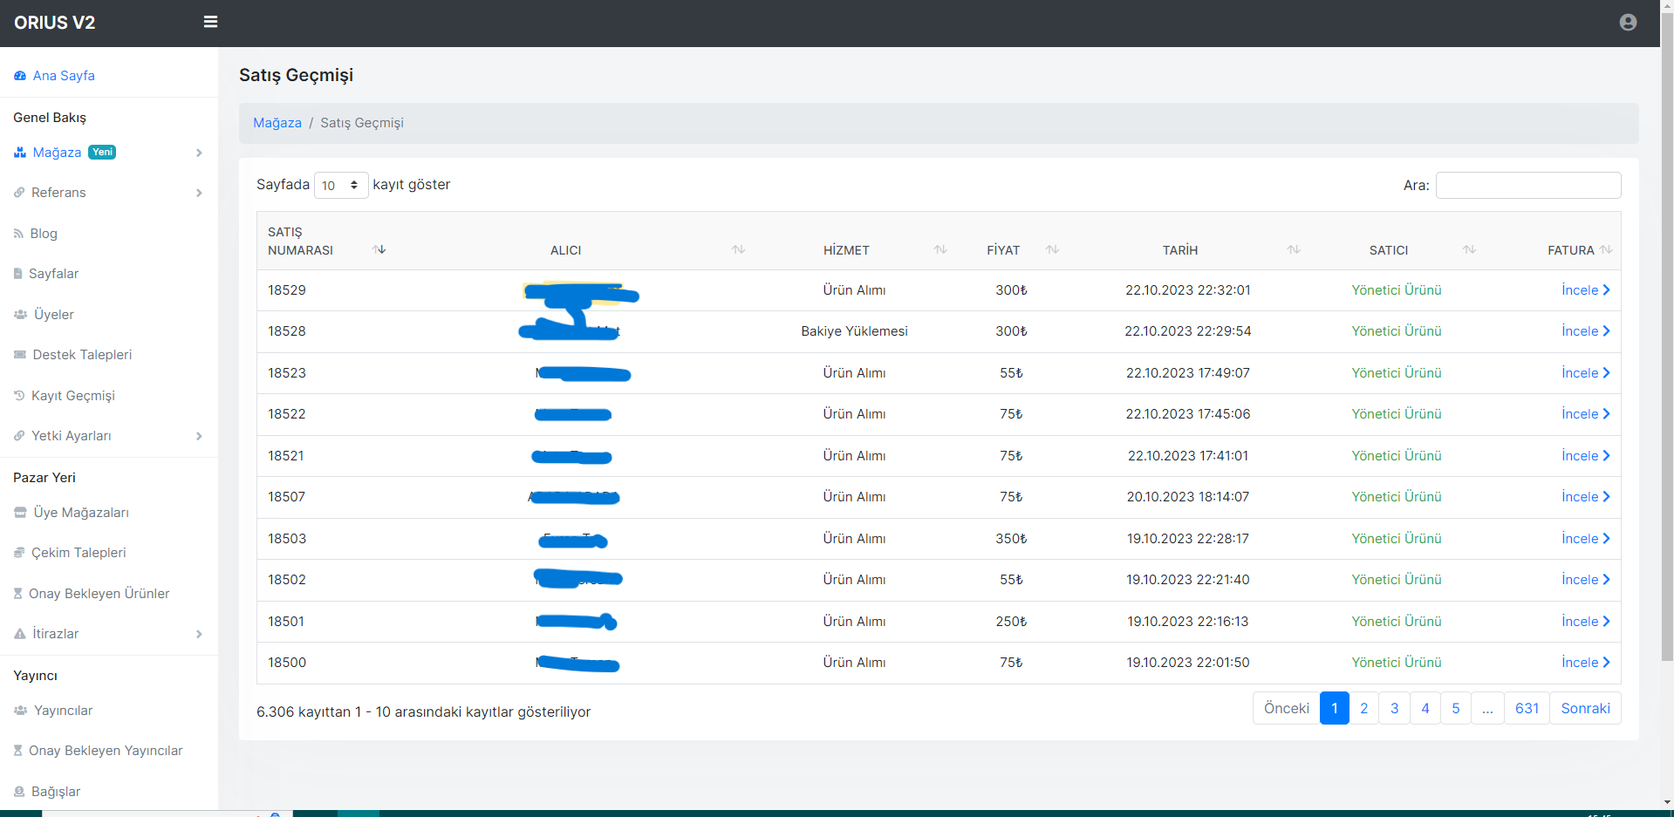
Task: Sort by the SATIŞ NUMARASI column arrows
Action: [379, 250]
